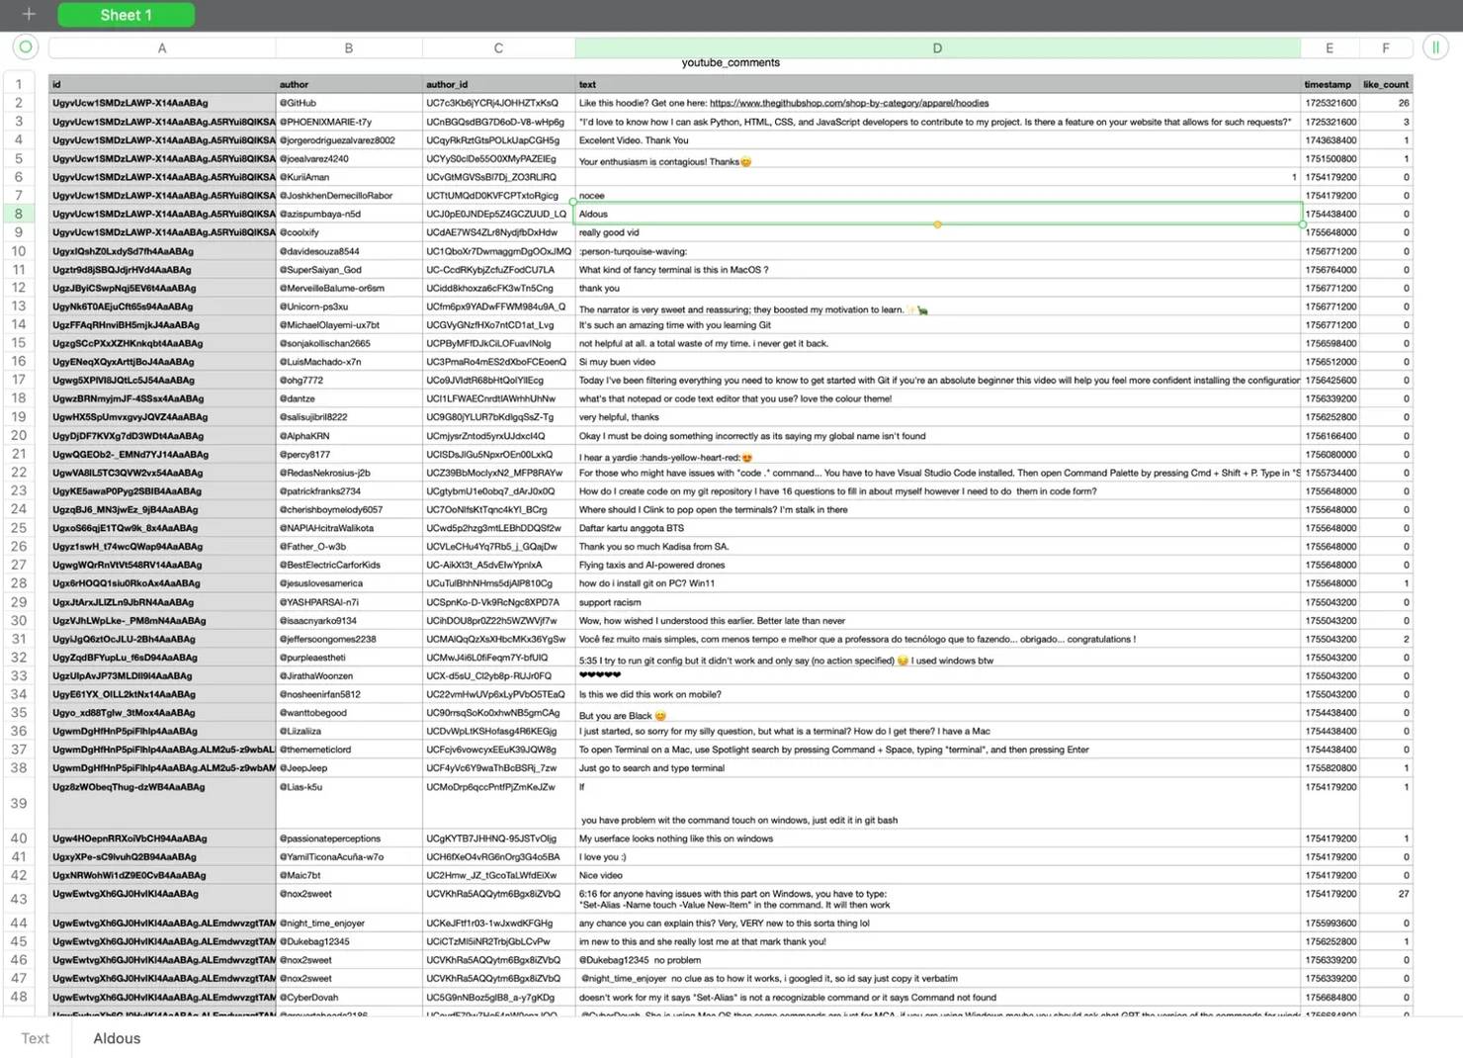The width and height of the screenshot is (1463, 1058).
Task: Select the @CyberDovah author cell
Action: 349,997
